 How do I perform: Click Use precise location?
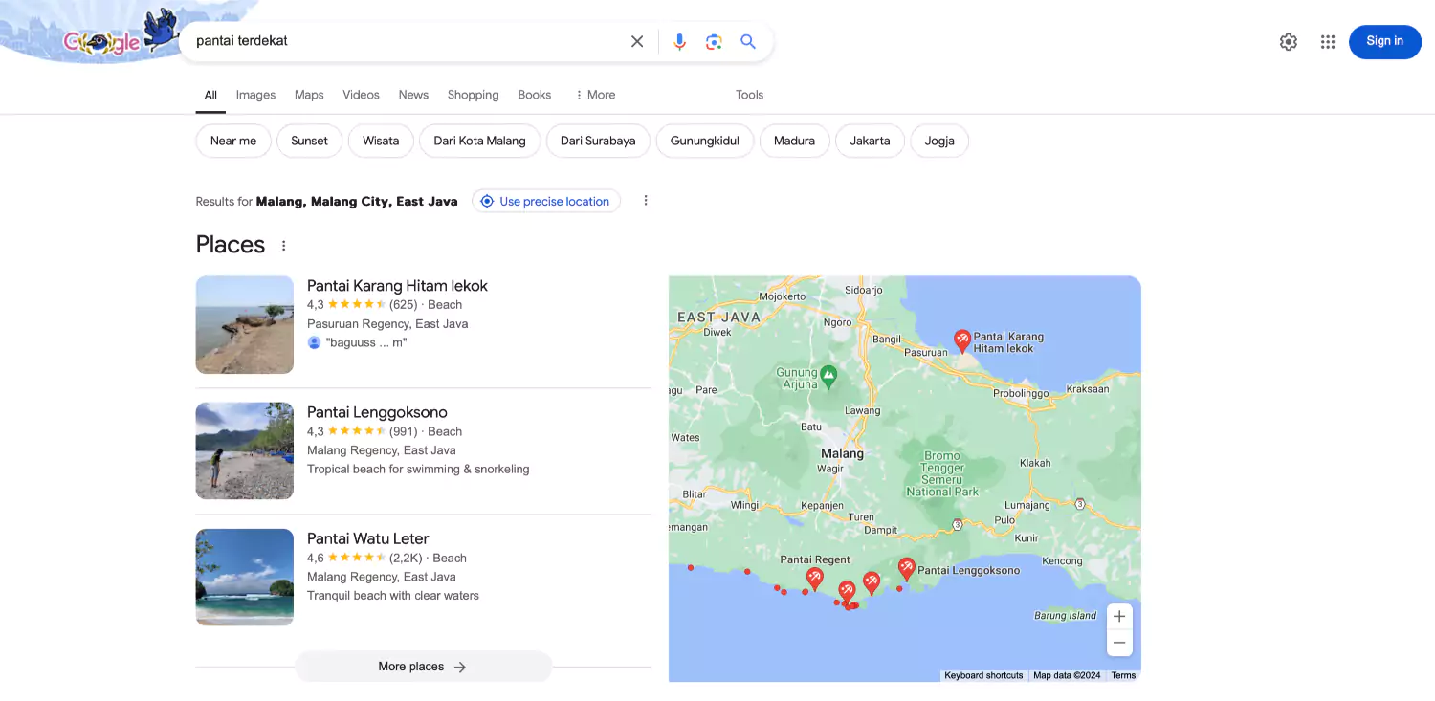(546, 201)
